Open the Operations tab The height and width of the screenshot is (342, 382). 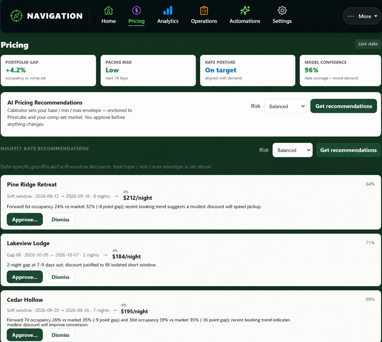tap(204, 21)
